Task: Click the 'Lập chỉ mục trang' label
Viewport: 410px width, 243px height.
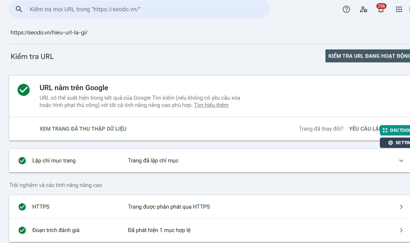Action: (54, 161)
